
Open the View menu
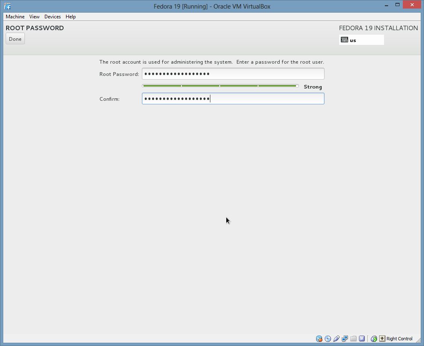click(x=34, y=16)
